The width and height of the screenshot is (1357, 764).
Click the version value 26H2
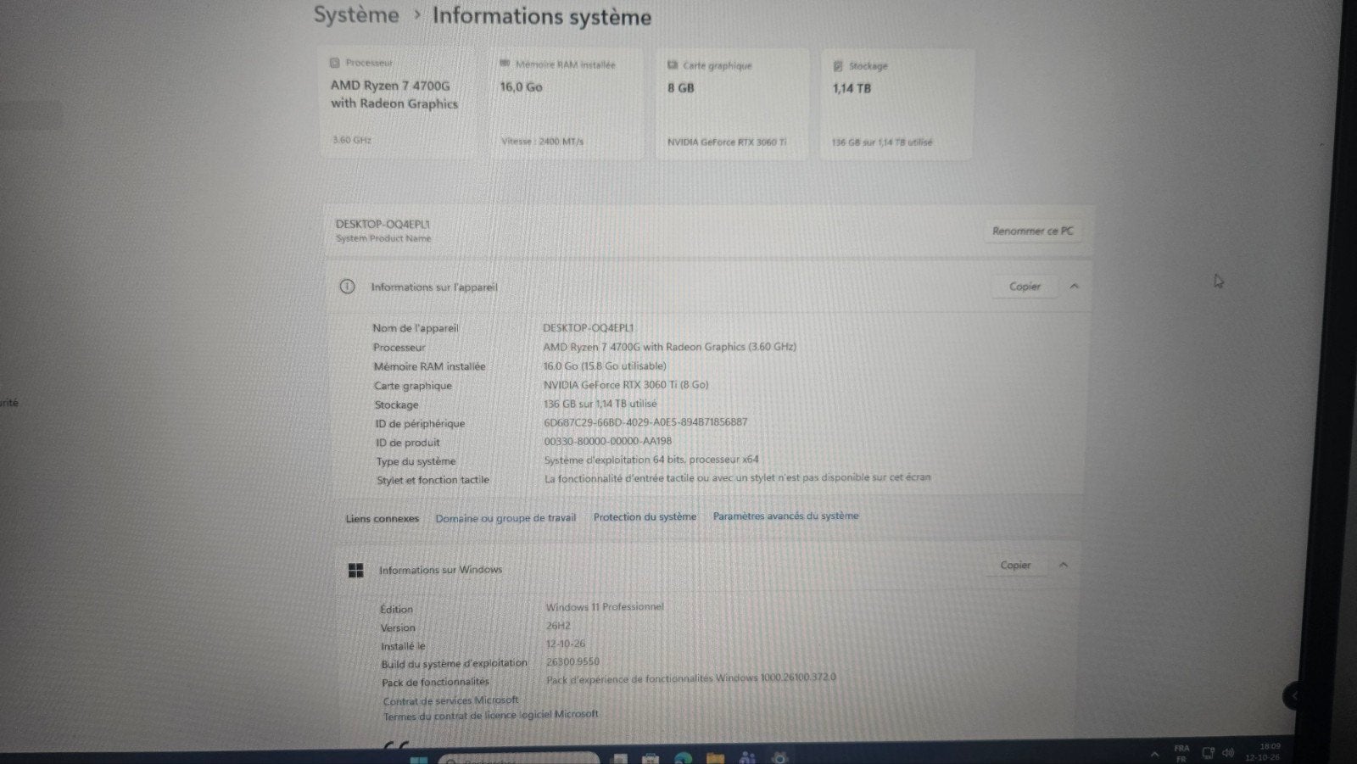(x=558, y=626)
